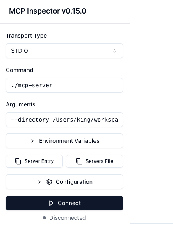Click the gray Disconnected status dot
The width and height of the screenshot is (173, 226).
pos(44,218)
